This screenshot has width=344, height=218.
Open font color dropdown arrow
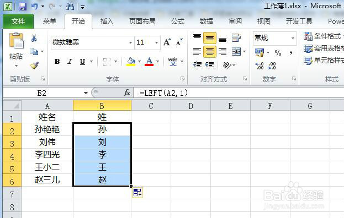coord(157,62)
